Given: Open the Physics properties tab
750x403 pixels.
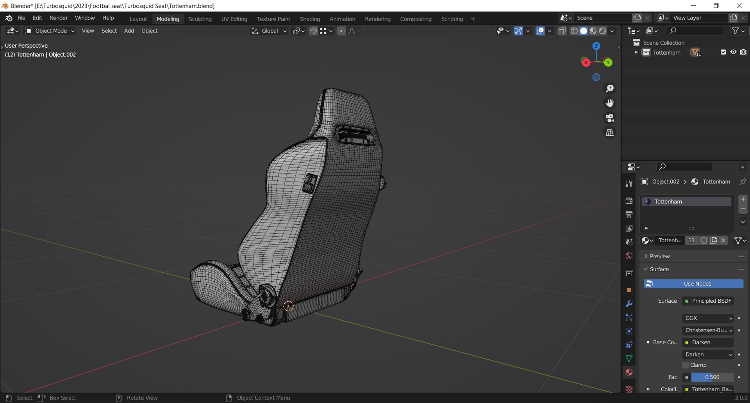Looking at the screenshot, I should [x=629, y=331].
